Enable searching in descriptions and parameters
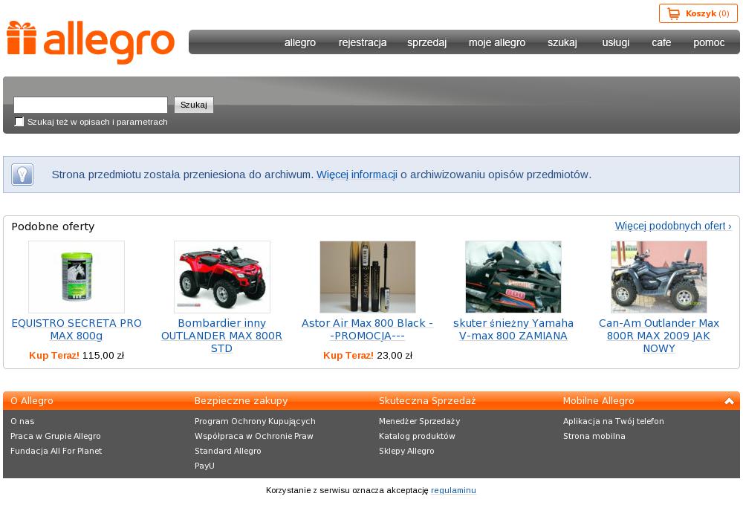 pyautogui.click(x=19, y=122)
